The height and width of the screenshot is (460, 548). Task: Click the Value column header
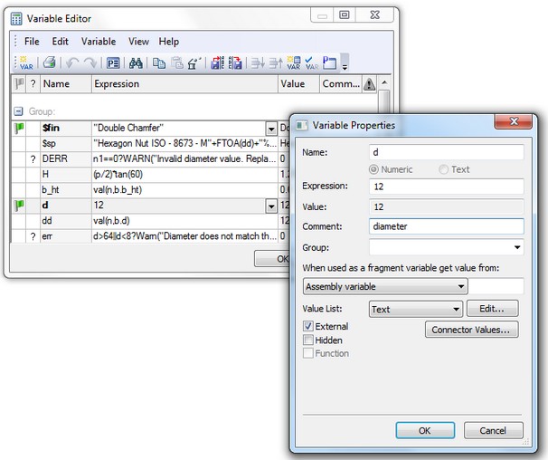click(x=298, y=84)
